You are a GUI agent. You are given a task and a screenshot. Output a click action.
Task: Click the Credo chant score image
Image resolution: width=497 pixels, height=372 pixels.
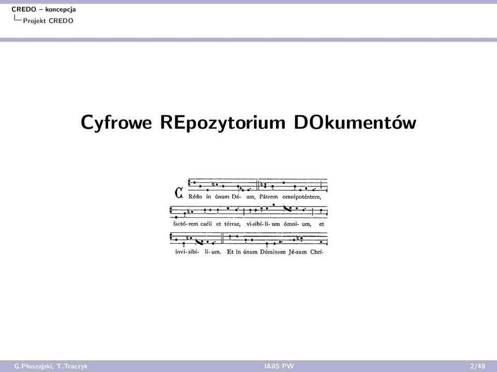pyautogui.click(x=248, y=217)
